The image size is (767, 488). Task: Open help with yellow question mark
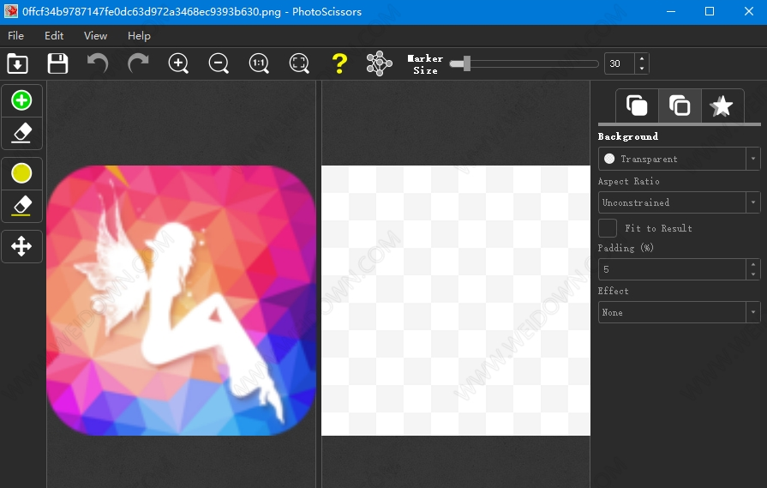pyautogui.click(x=339, y=63)
